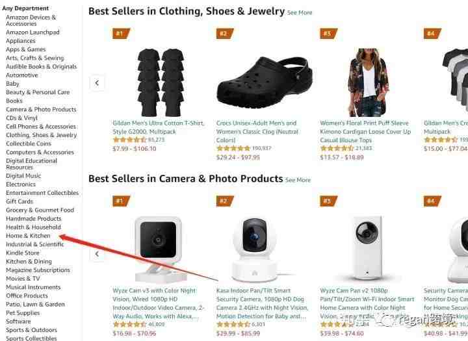This screenshot has width=468, height=341.
Task: Click the Camera carousel previous arrow
Action: [97, 254]
